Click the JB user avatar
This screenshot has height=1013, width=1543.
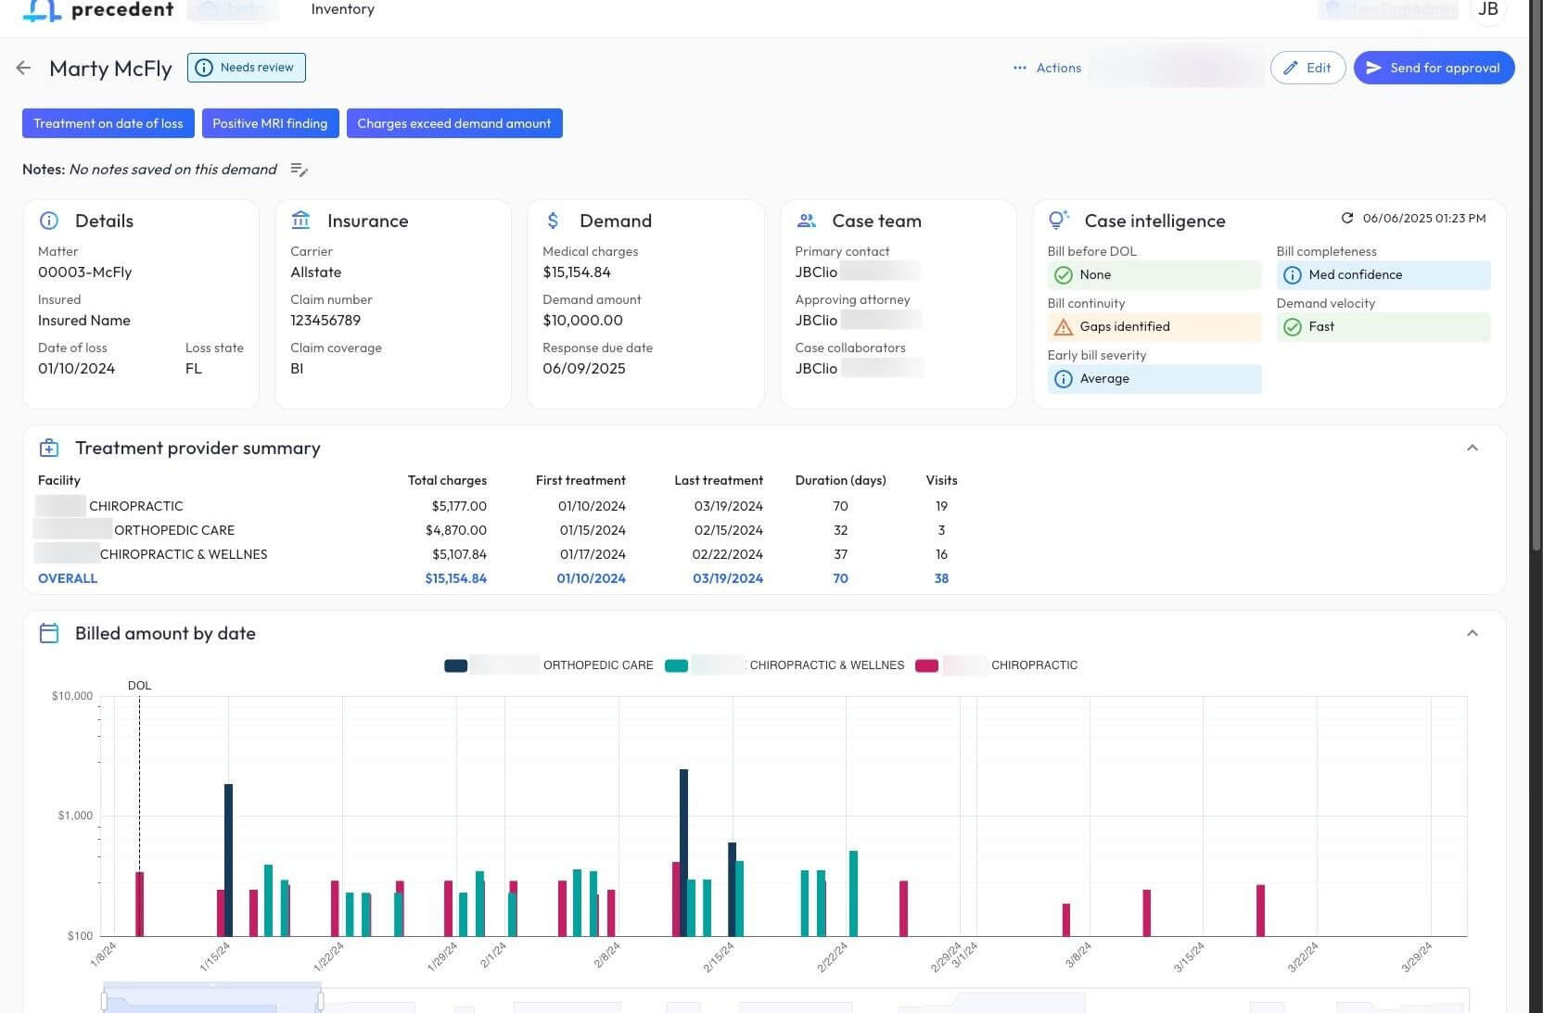[x=1487, y=9]
